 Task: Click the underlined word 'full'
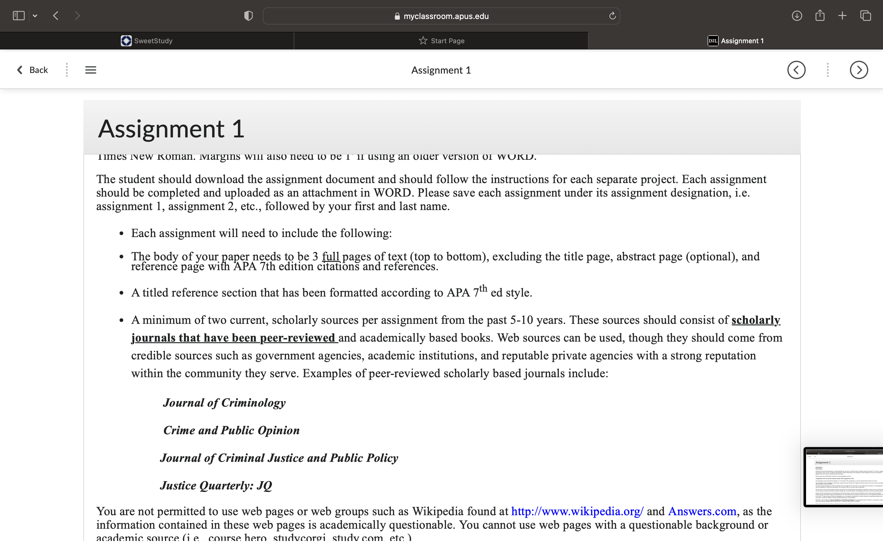[x=331, y=256]
